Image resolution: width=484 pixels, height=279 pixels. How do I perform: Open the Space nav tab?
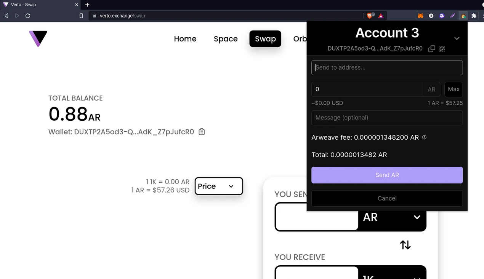pos(226,39)
